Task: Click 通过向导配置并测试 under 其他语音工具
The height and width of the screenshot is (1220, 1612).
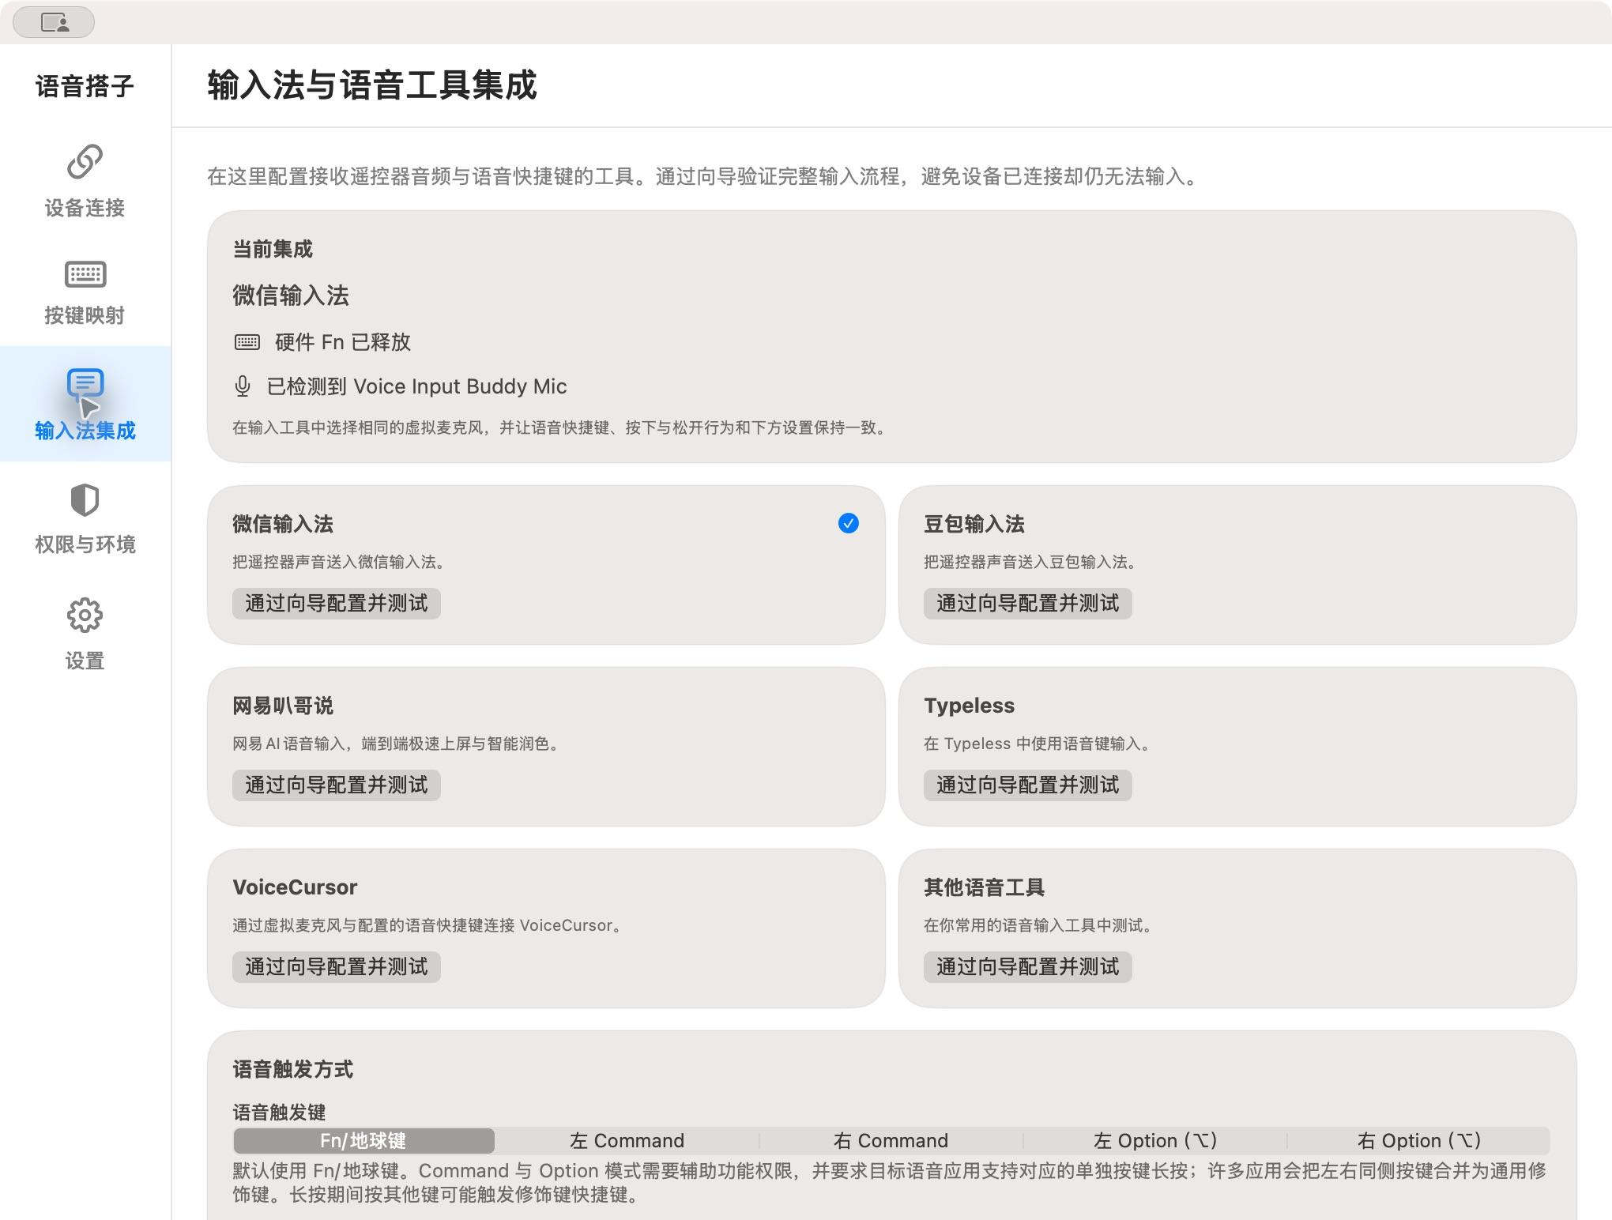Action: pos(1028,967)
